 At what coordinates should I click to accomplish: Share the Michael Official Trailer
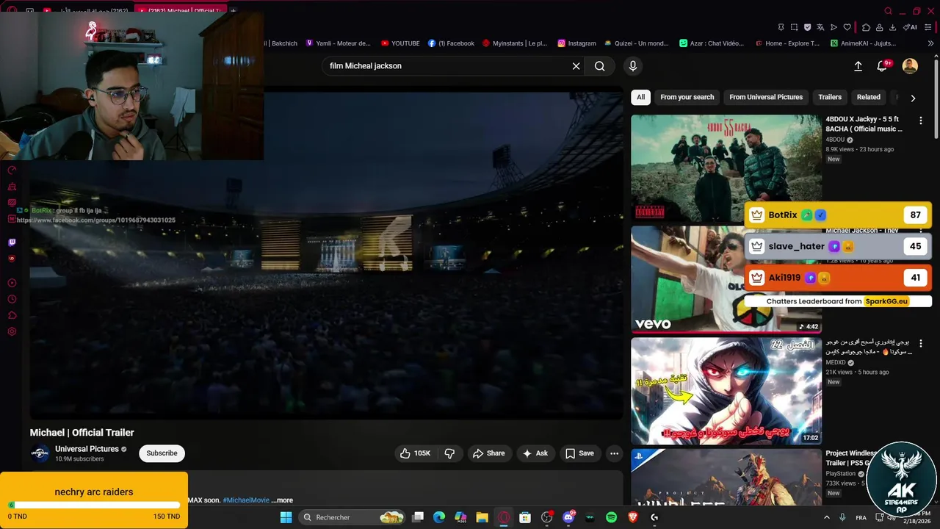[x=488, y=453]
